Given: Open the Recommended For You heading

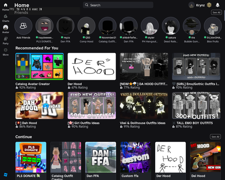Looking at the screenshot, I should point(37,48).
